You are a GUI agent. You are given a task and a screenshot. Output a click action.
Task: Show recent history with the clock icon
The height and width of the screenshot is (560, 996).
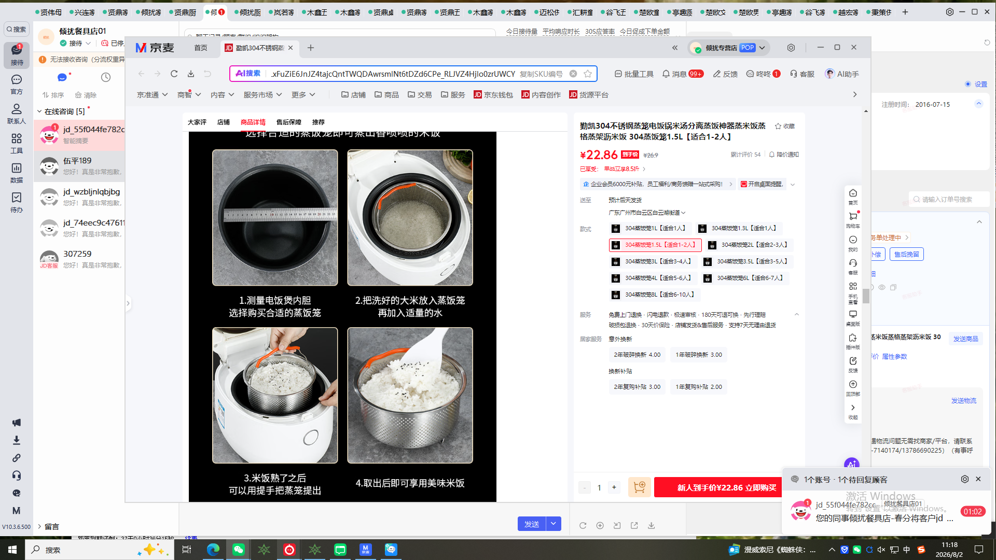(106, 77)
